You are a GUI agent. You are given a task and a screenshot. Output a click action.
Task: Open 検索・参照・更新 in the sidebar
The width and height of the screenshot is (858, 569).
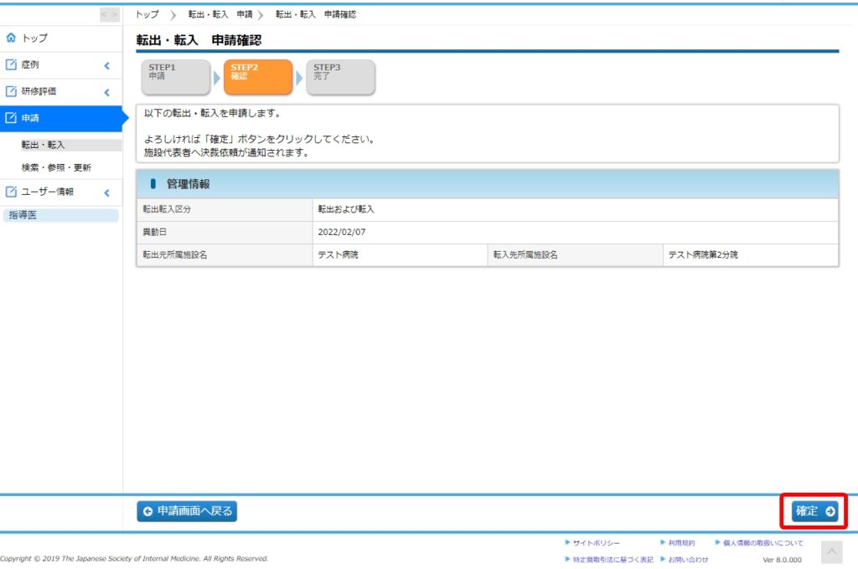pyautogui.click(x=56, y=167)
